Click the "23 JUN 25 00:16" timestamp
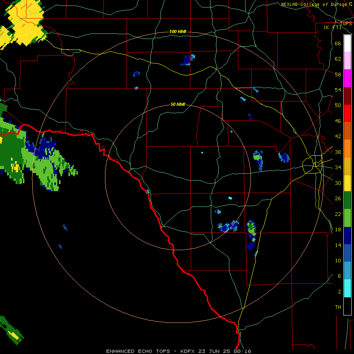Screen dimensions: 354x354 click(x=225, y=351)
